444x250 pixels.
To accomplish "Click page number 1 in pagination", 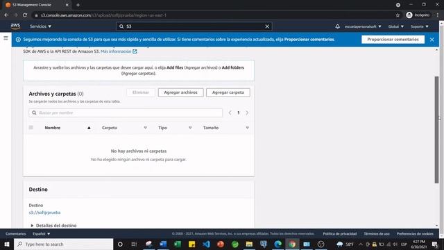I will pyautogui.click(x=239, y=112).
